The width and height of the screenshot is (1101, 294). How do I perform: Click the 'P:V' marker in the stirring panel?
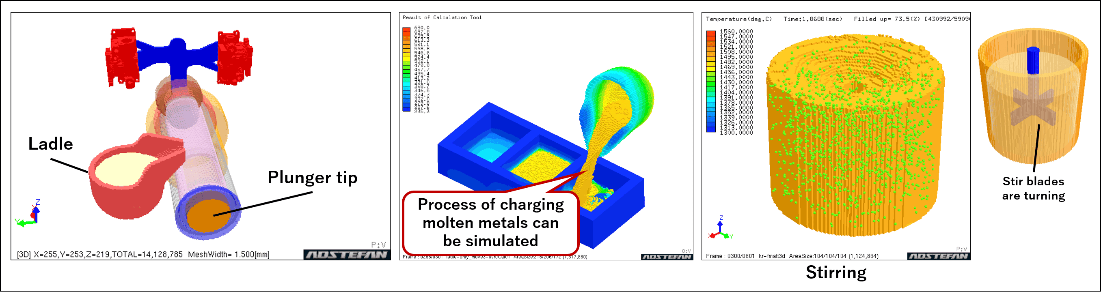pos(962,249)
